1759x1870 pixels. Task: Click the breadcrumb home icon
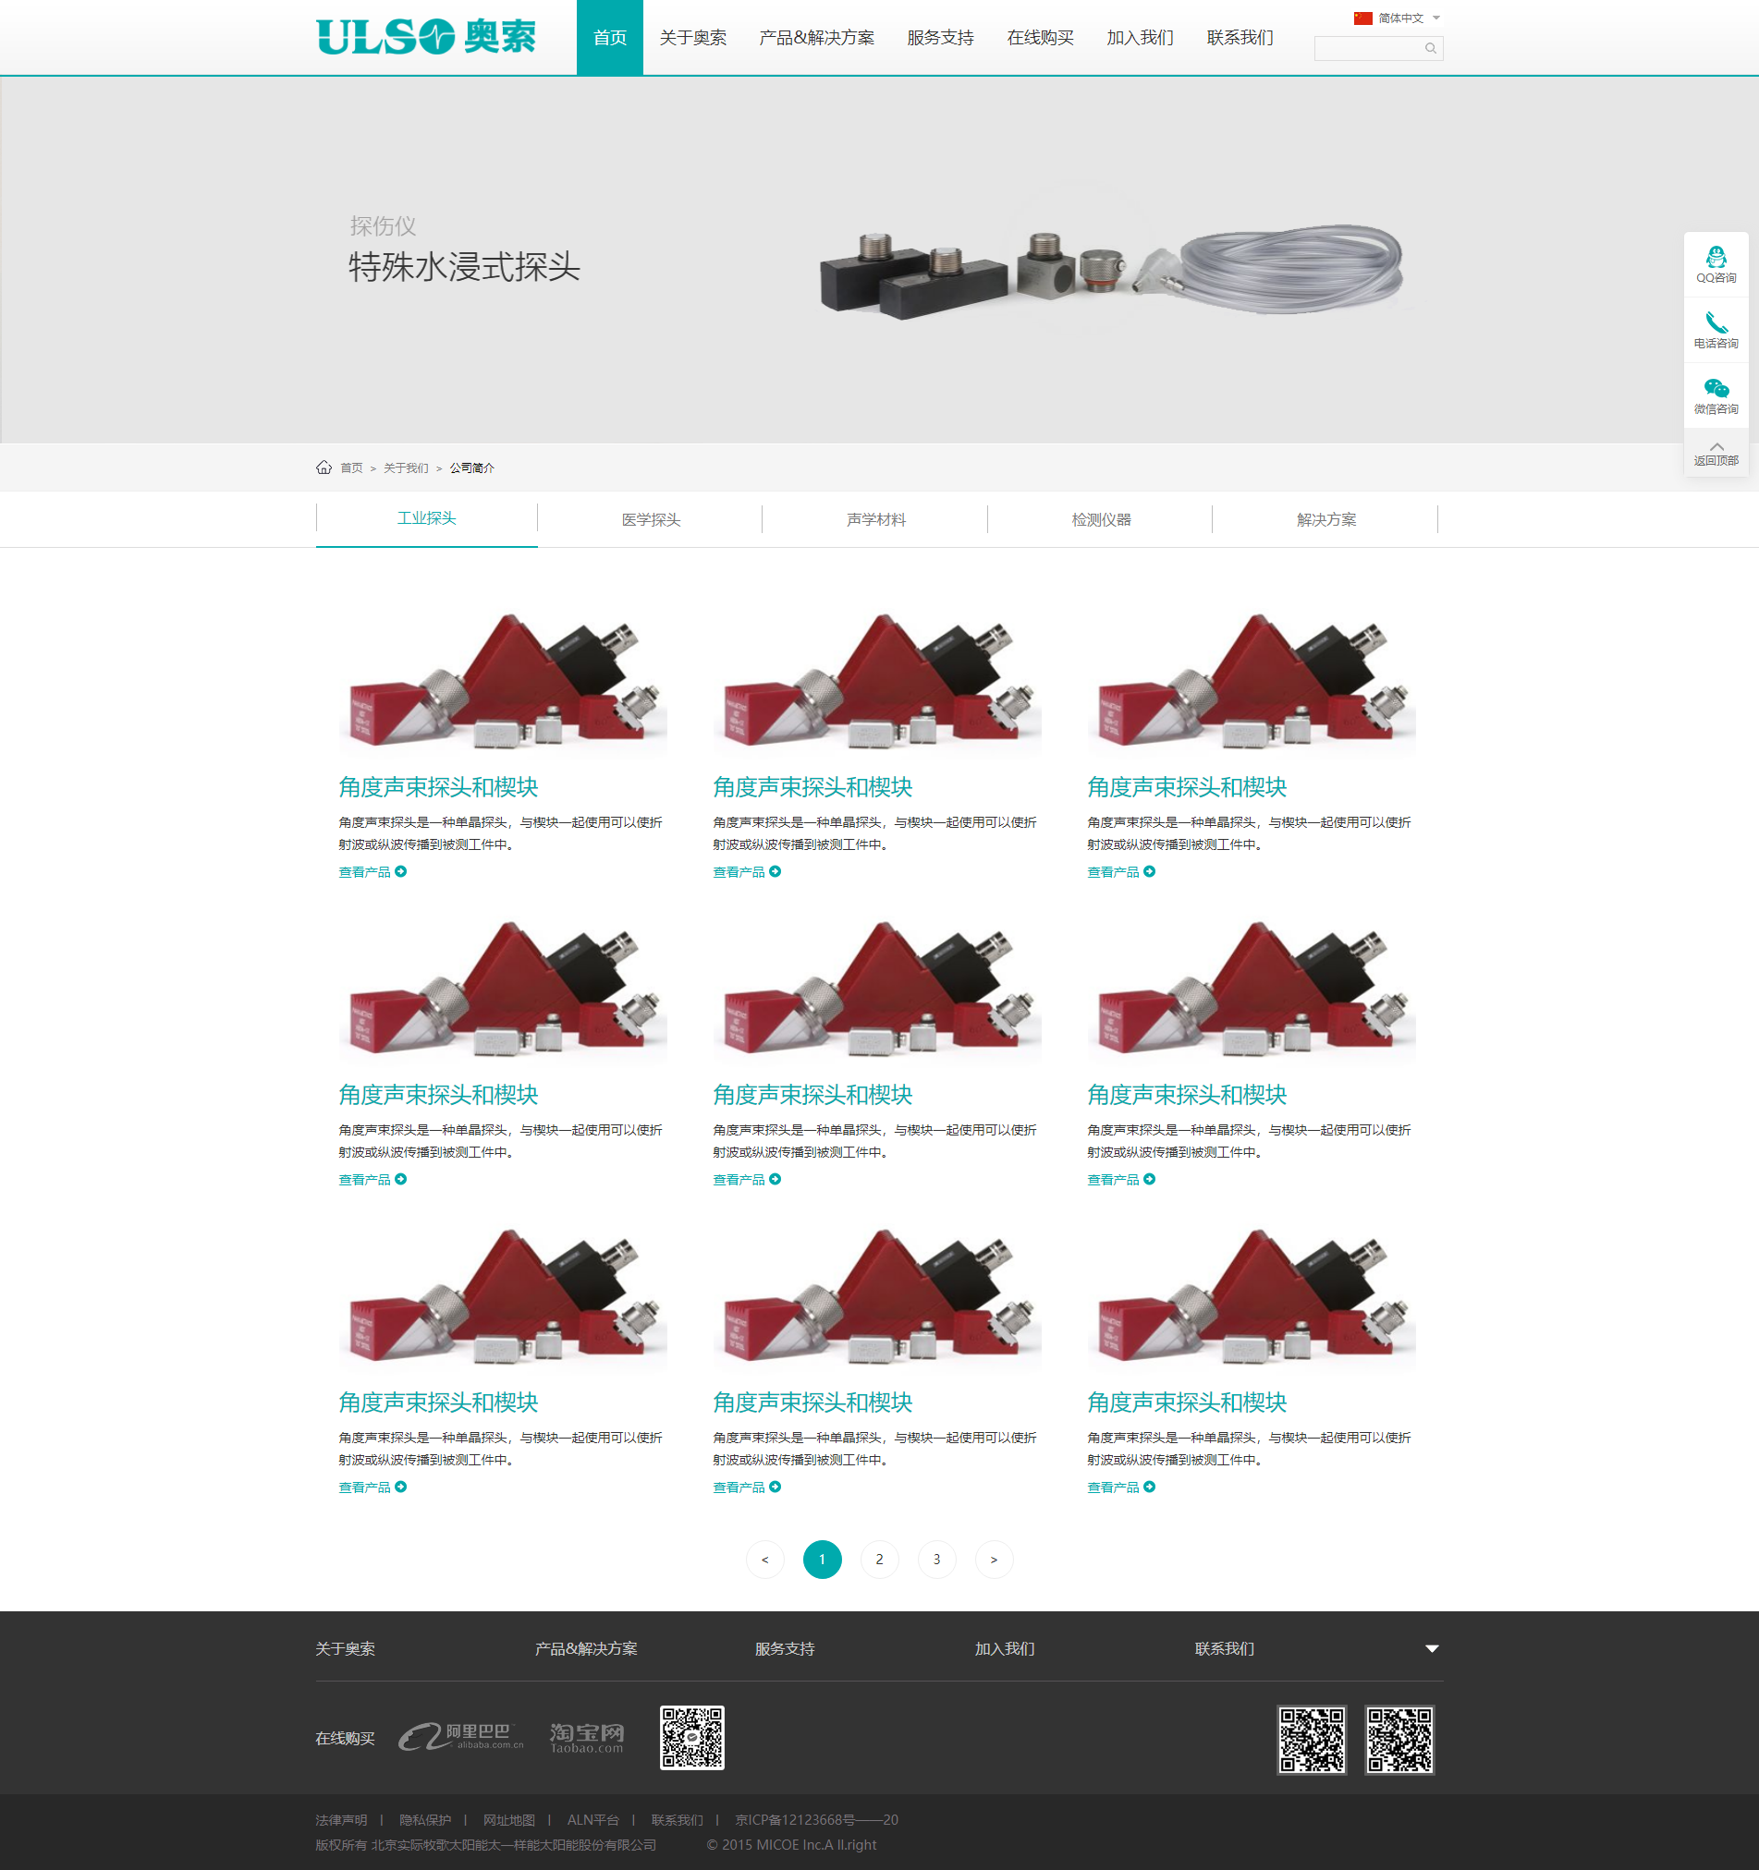pyautogui.click(x=324, y=467)
